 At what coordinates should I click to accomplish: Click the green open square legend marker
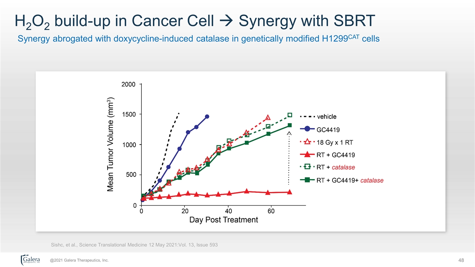308,167
